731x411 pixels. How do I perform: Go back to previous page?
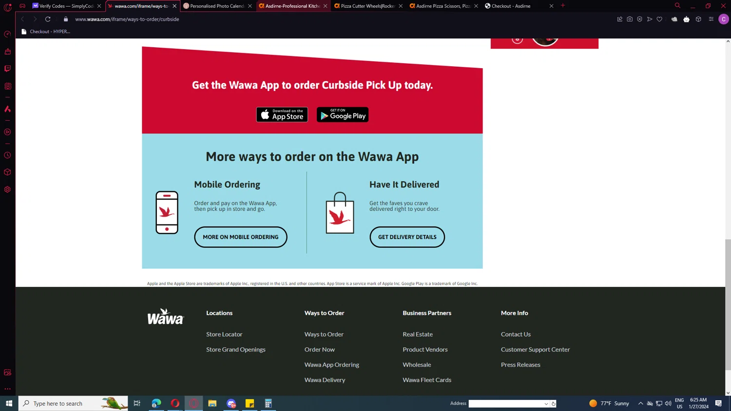[x=22, y=19]
